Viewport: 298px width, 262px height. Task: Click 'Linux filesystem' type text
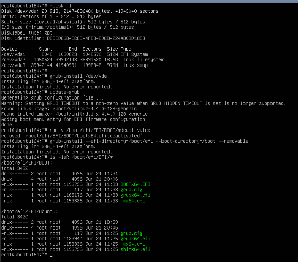[x=142, y=60]
